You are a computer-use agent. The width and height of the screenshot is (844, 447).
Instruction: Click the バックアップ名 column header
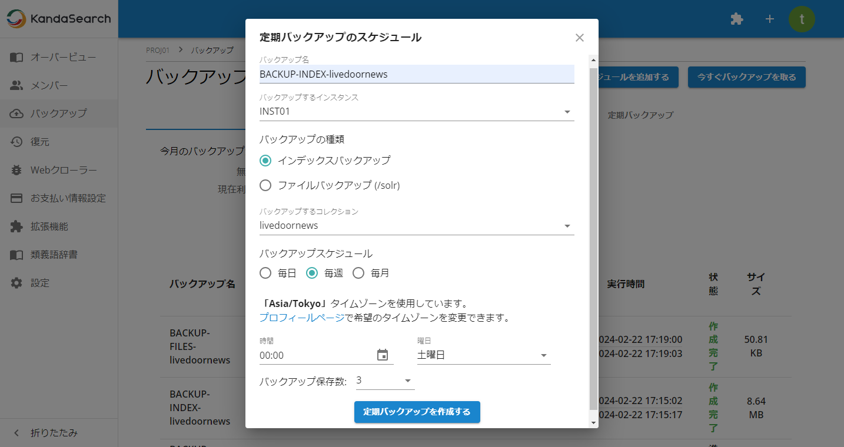click(202, 284)
